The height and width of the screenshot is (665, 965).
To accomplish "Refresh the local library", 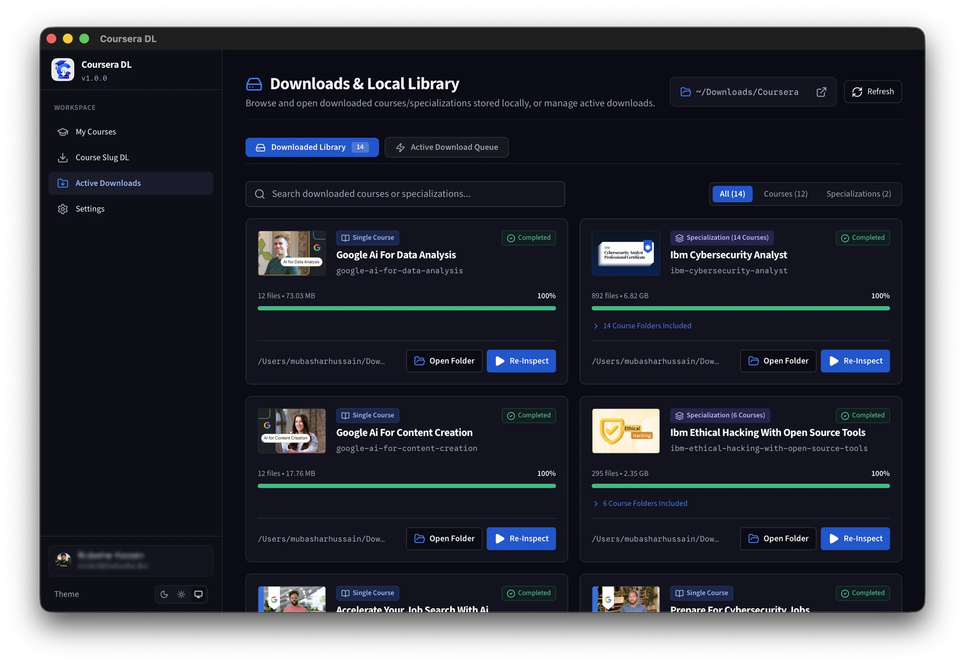I will tap(873, 91).
